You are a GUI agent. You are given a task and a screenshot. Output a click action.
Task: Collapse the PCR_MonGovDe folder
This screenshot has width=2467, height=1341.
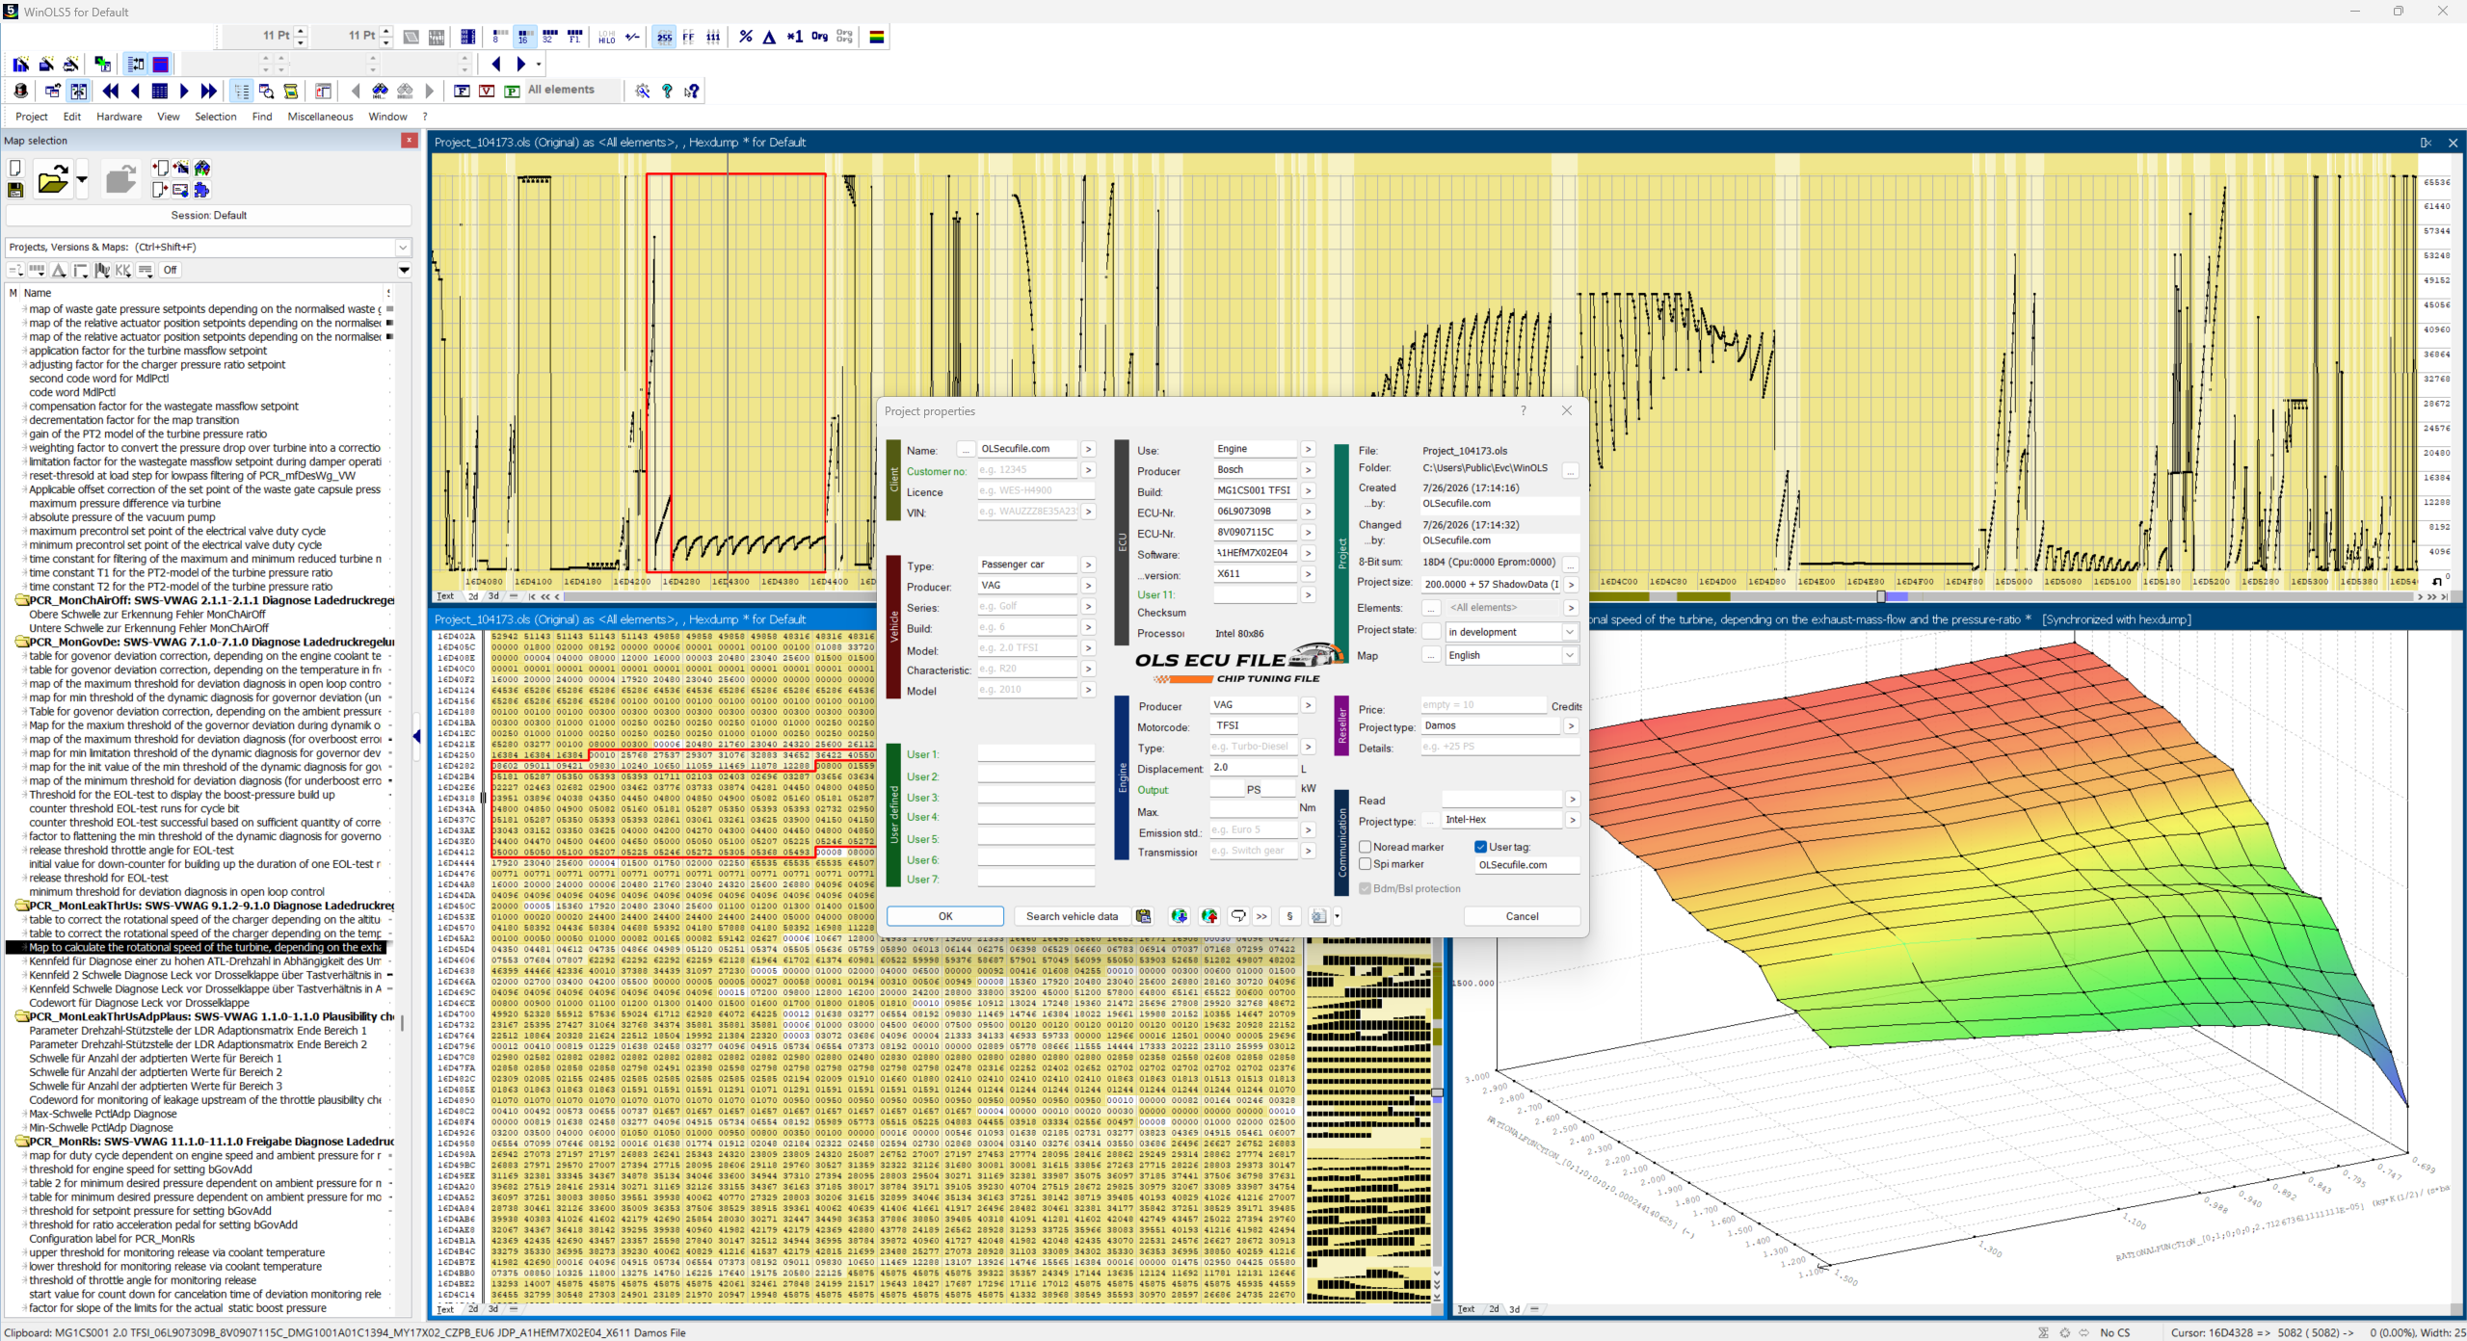(21, 642)
